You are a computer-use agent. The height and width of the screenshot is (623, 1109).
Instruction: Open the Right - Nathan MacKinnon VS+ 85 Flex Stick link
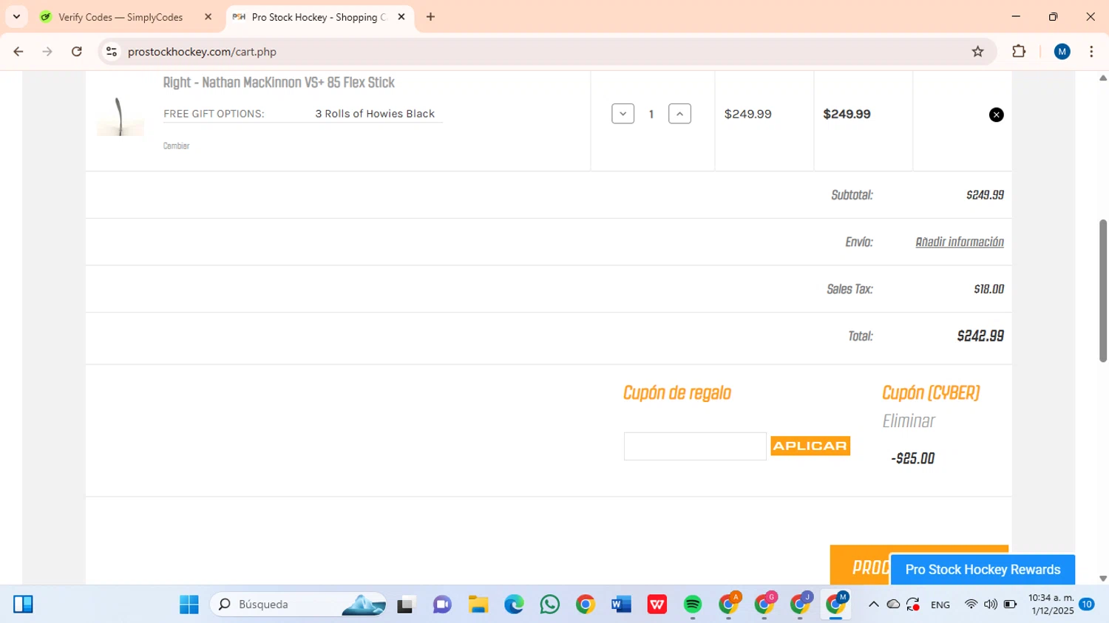coord(279,83)
